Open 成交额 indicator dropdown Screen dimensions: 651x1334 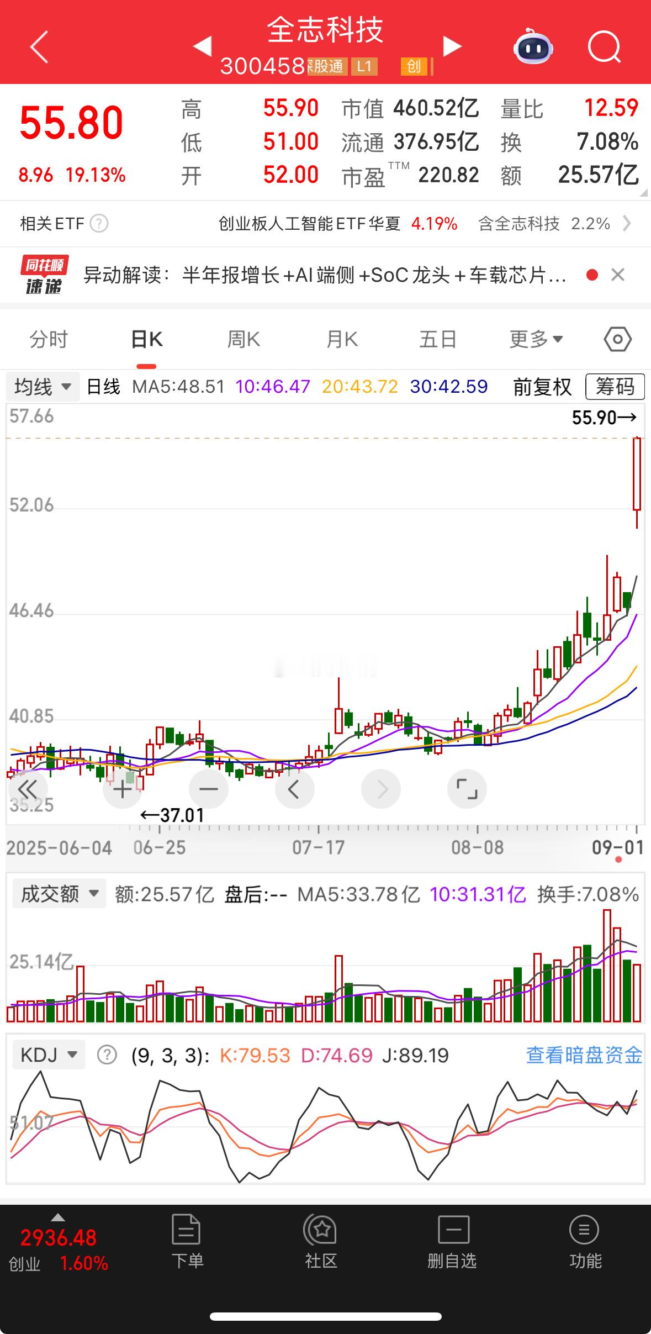(x=59, y=894)
